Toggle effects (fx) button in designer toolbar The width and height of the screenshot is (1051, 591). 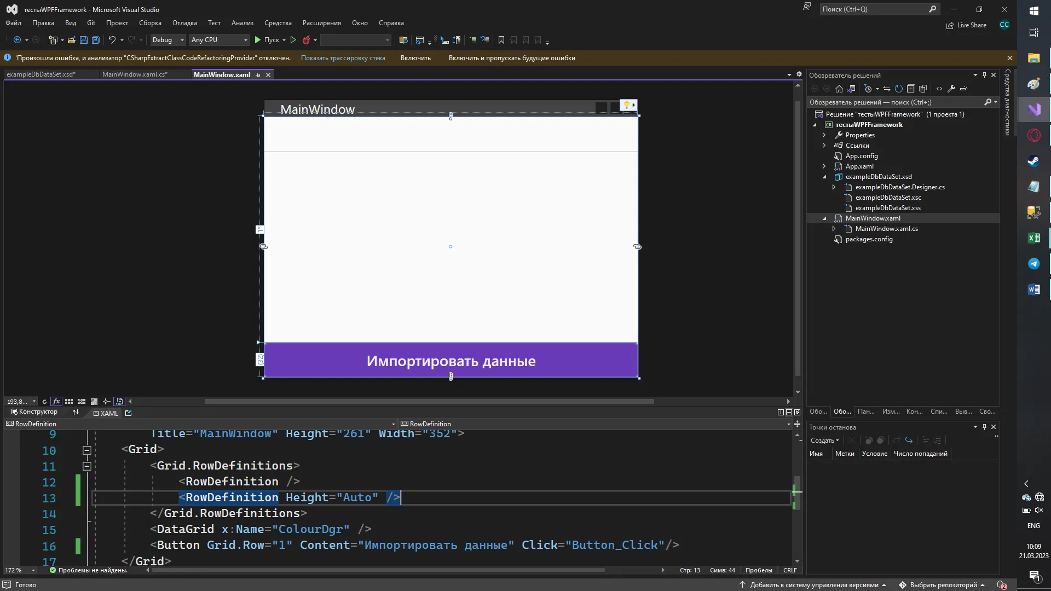tap(56, 402)
